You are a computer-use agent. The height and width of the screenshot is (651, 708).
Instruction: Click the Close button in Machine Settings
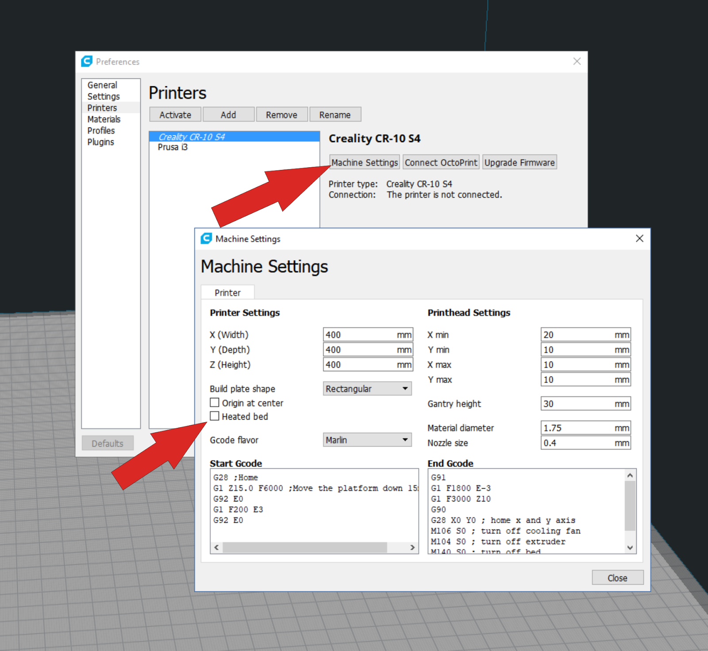tap(617, 578)
